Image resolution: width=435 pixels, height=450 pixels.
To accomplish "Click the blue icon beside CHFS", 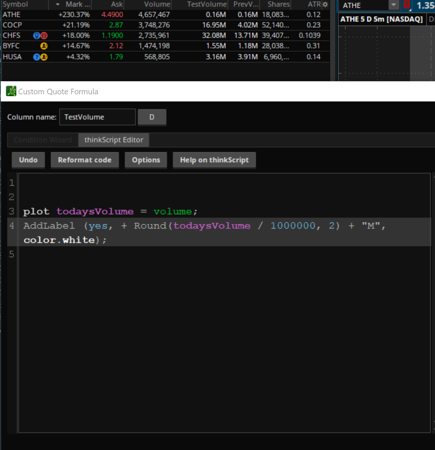I will click(37, 36).
